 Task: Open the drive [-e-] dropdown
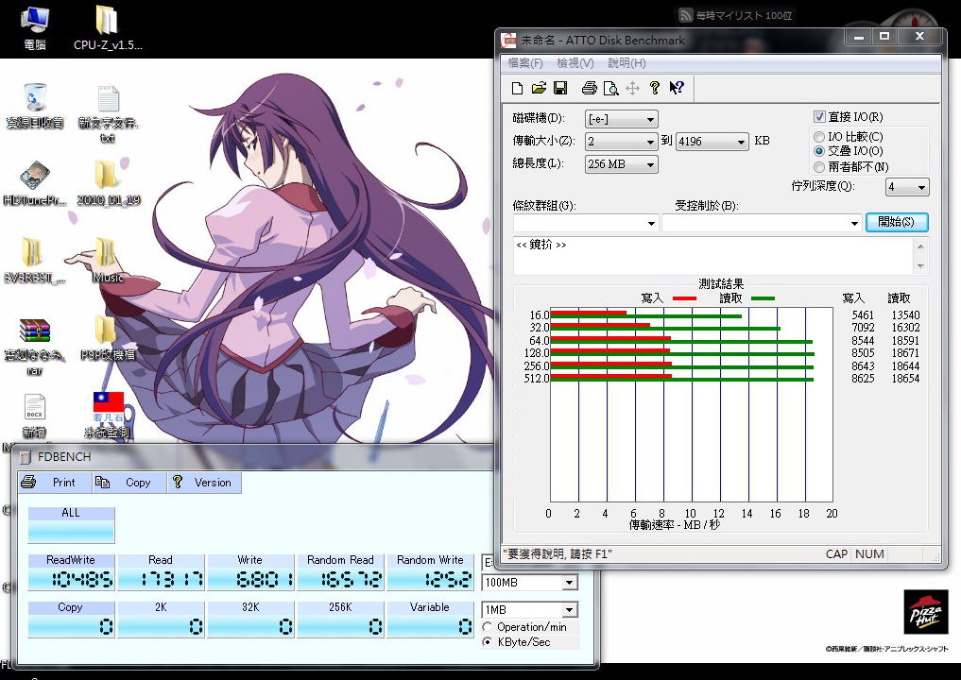622,119
